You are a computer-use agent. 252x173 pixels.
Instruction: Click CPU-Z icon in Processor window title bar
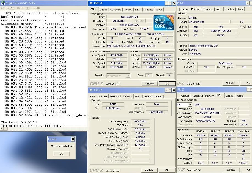[91, 3]
